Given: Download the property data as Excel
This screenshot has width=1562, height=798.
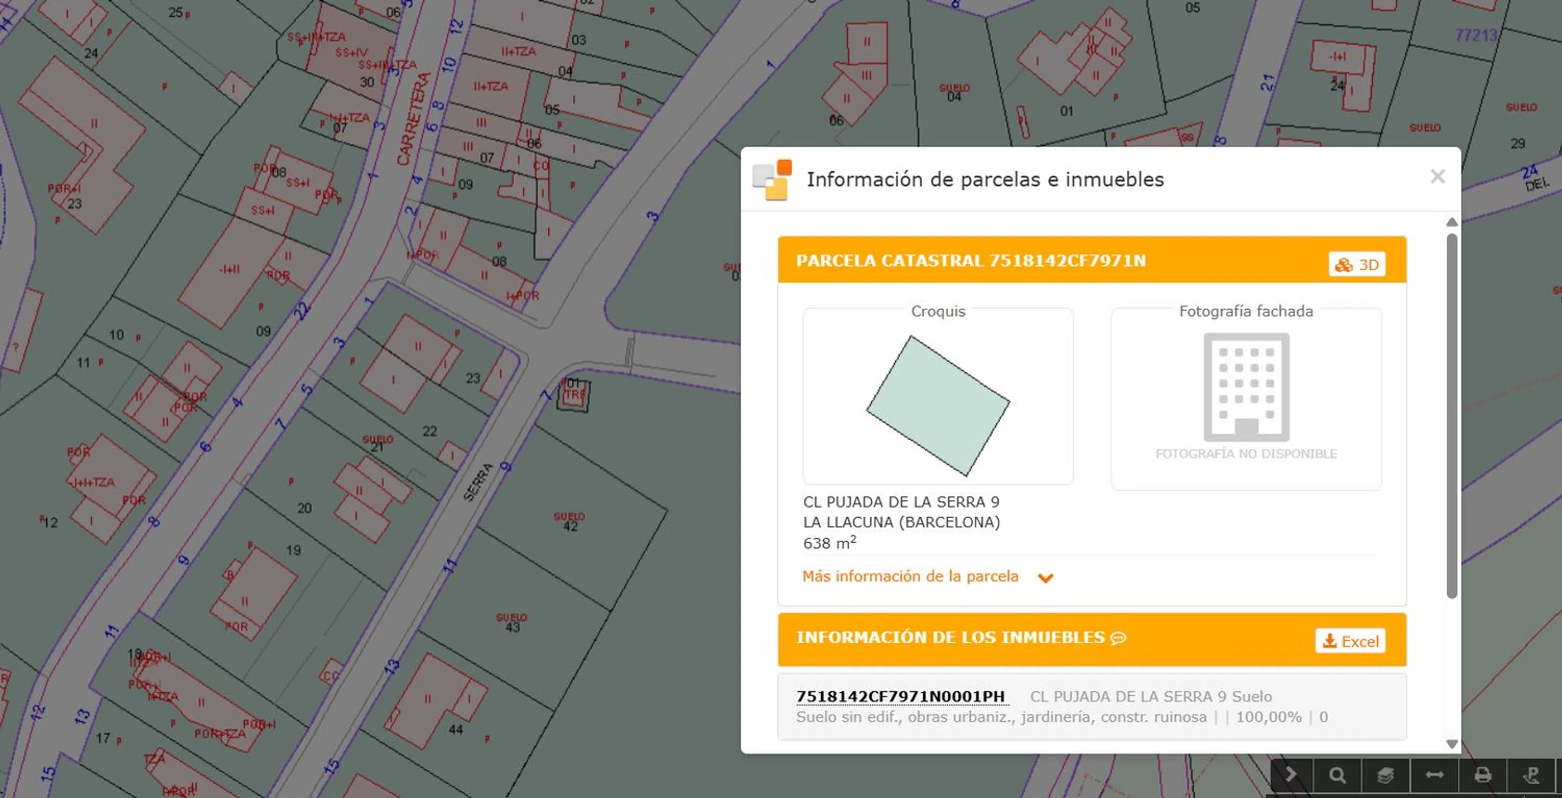Looking at the screenshot, I should [1350, 641].
